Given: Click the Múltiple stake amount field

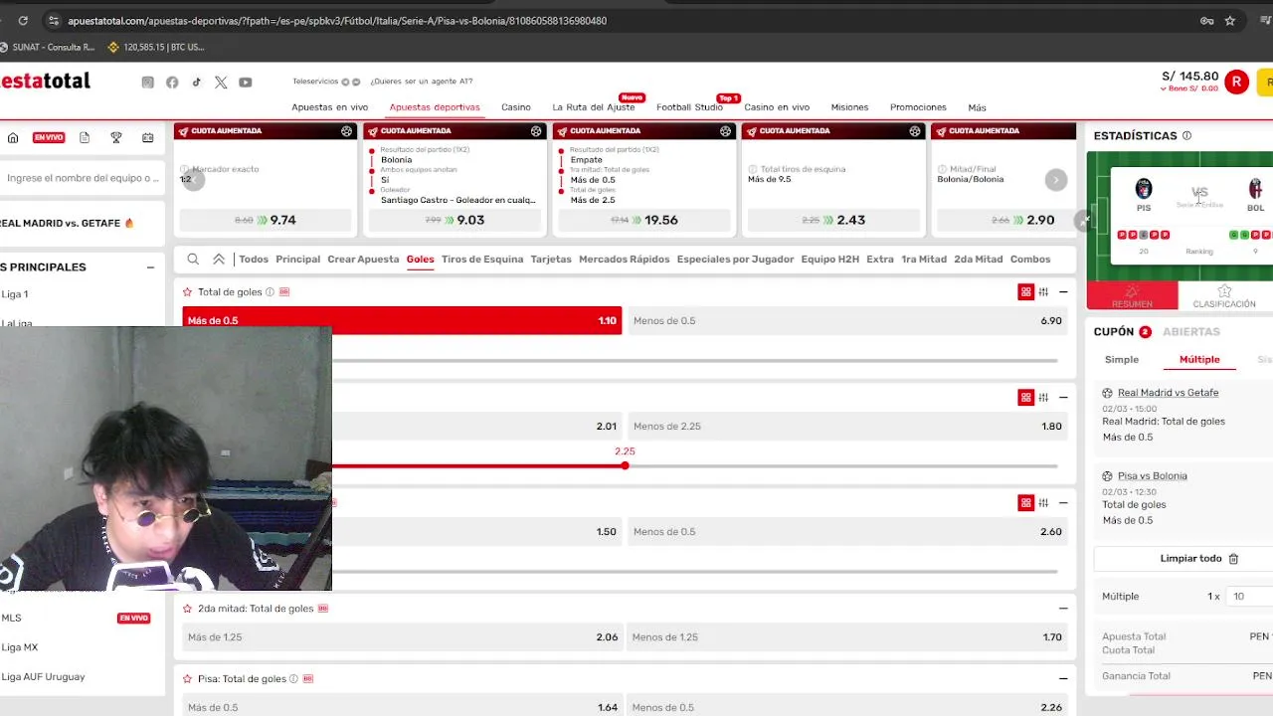Looking at the screenshot, I should click(1251, 597).
